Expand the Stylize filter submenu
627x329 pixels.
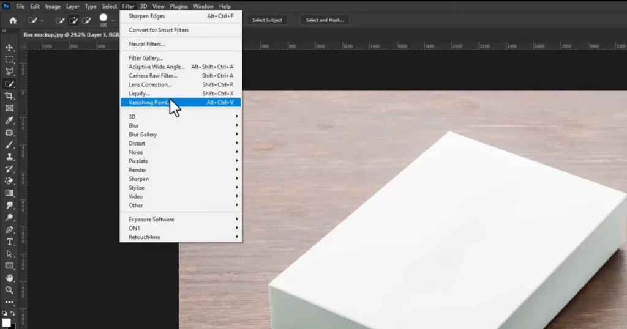[x=181, y=188]
